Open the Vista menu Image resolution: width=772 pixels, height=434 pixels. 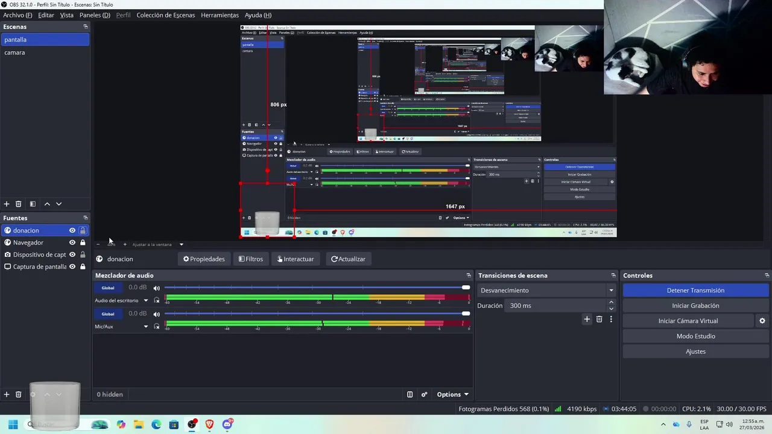(x=67, y=15)
